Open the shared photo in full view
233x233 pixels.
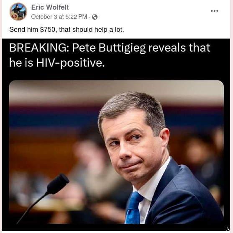click(x=116, y=152)
